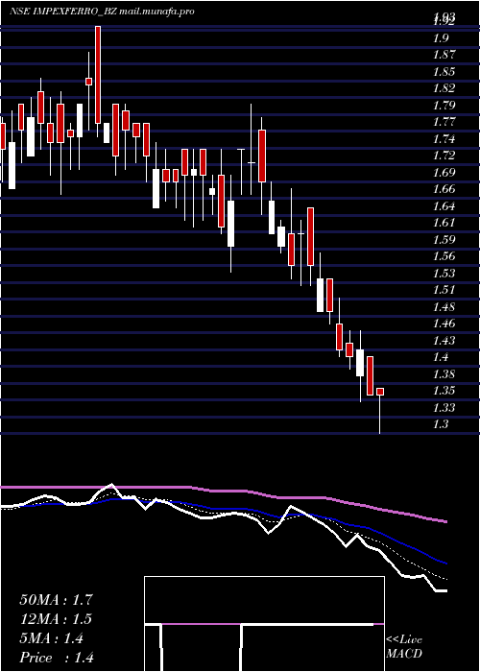Screen dimensions: 480x672
Task: Click the 1.35 price axis label
Action: pyautogui.click(x=444, y=391)
